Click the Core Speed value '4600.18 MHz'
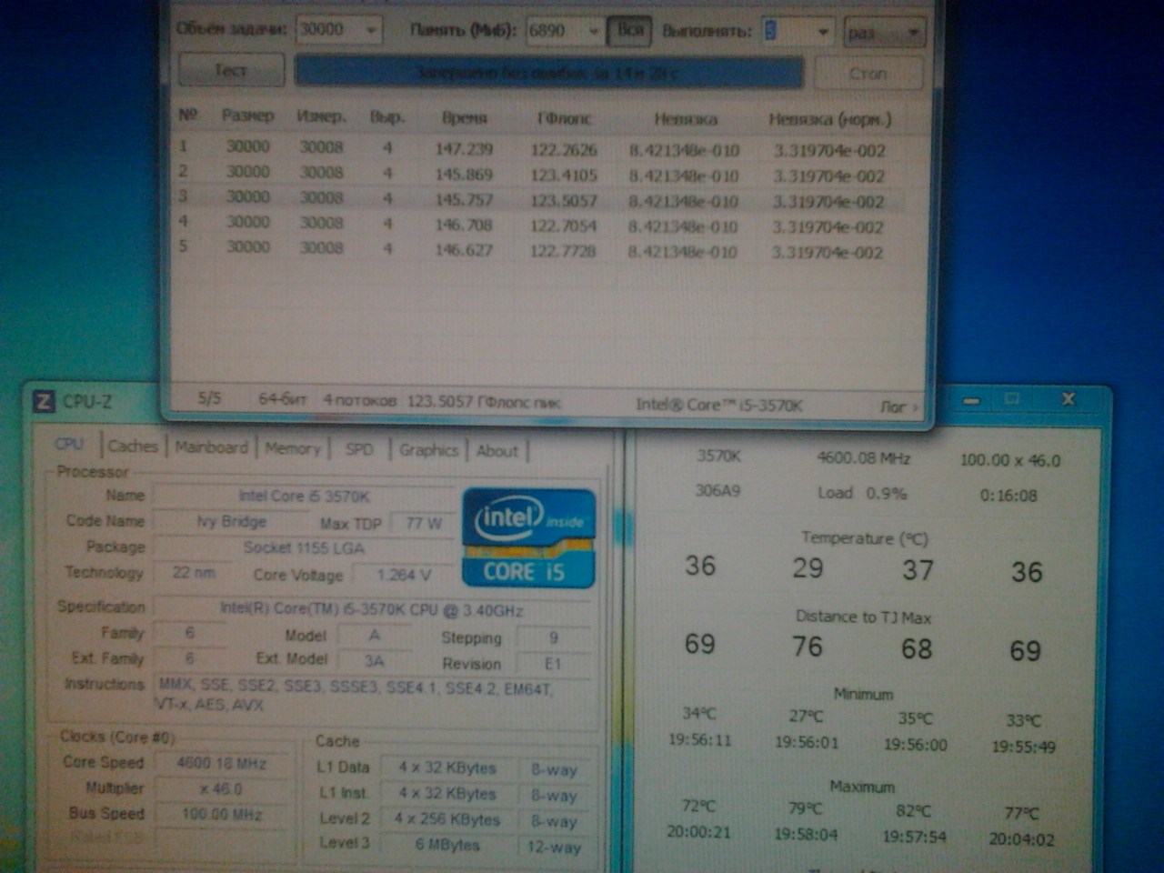Image resolution: width=1164 pixels, height=873 pixels. point(222,764)
